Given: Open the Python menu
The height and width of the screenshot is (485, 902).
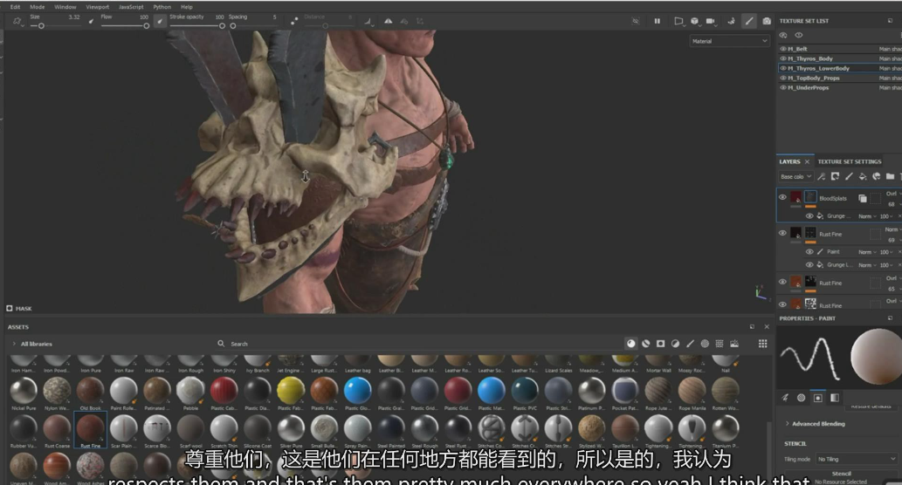Looking at the screenshot, I should coord(162,6).
